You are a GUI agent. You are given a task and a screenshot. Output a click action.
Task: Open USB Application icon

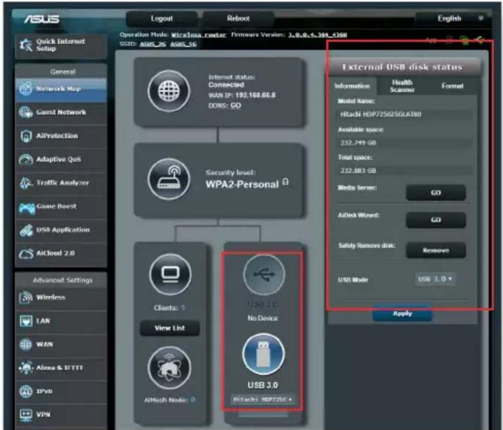pyautogui.click(x=26, y=230)
